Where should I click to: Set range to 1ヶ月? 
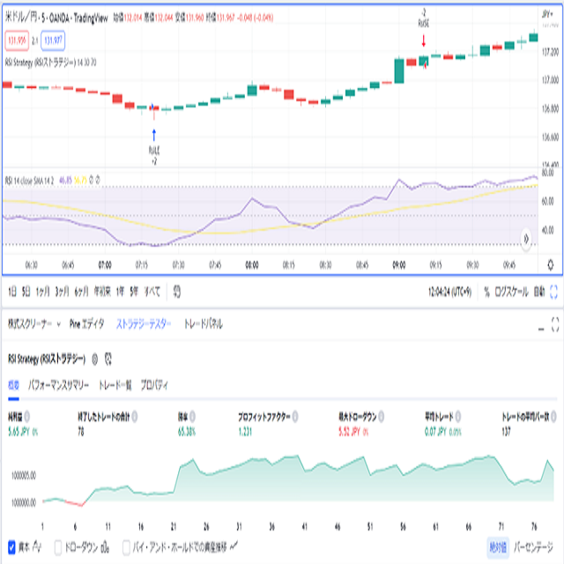click(x=42, y=292)
